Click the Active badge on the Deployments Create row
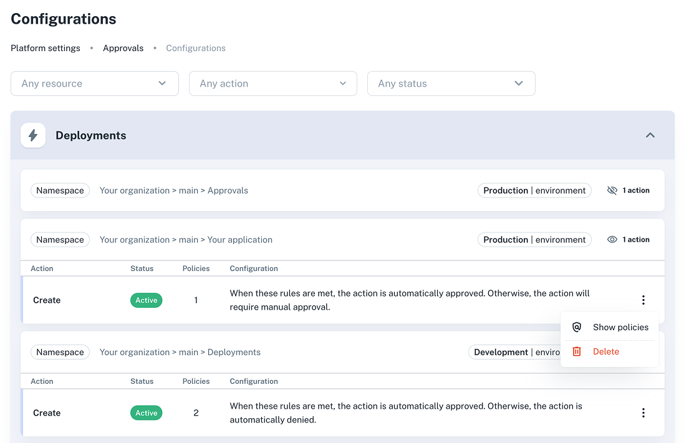This screenshot has width=684, height=443. 146,412
